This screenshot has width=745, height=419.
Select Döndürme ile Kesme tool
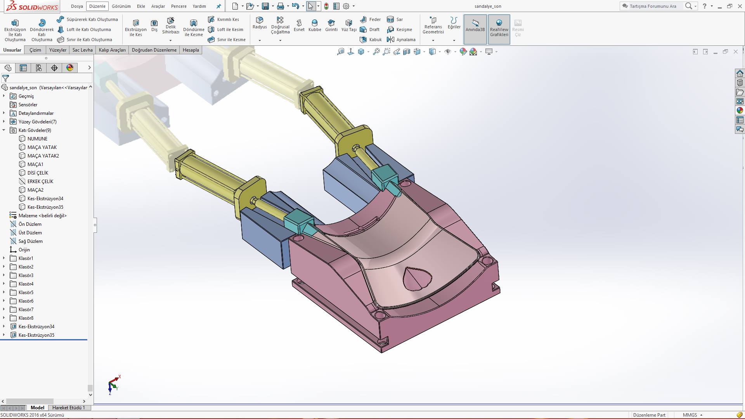pos(194,28)
